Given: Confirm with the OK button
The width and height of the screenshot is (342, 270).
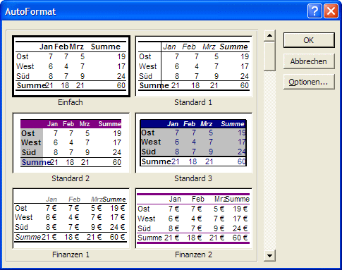Looking at the screenshot, I should coord(309,40).
